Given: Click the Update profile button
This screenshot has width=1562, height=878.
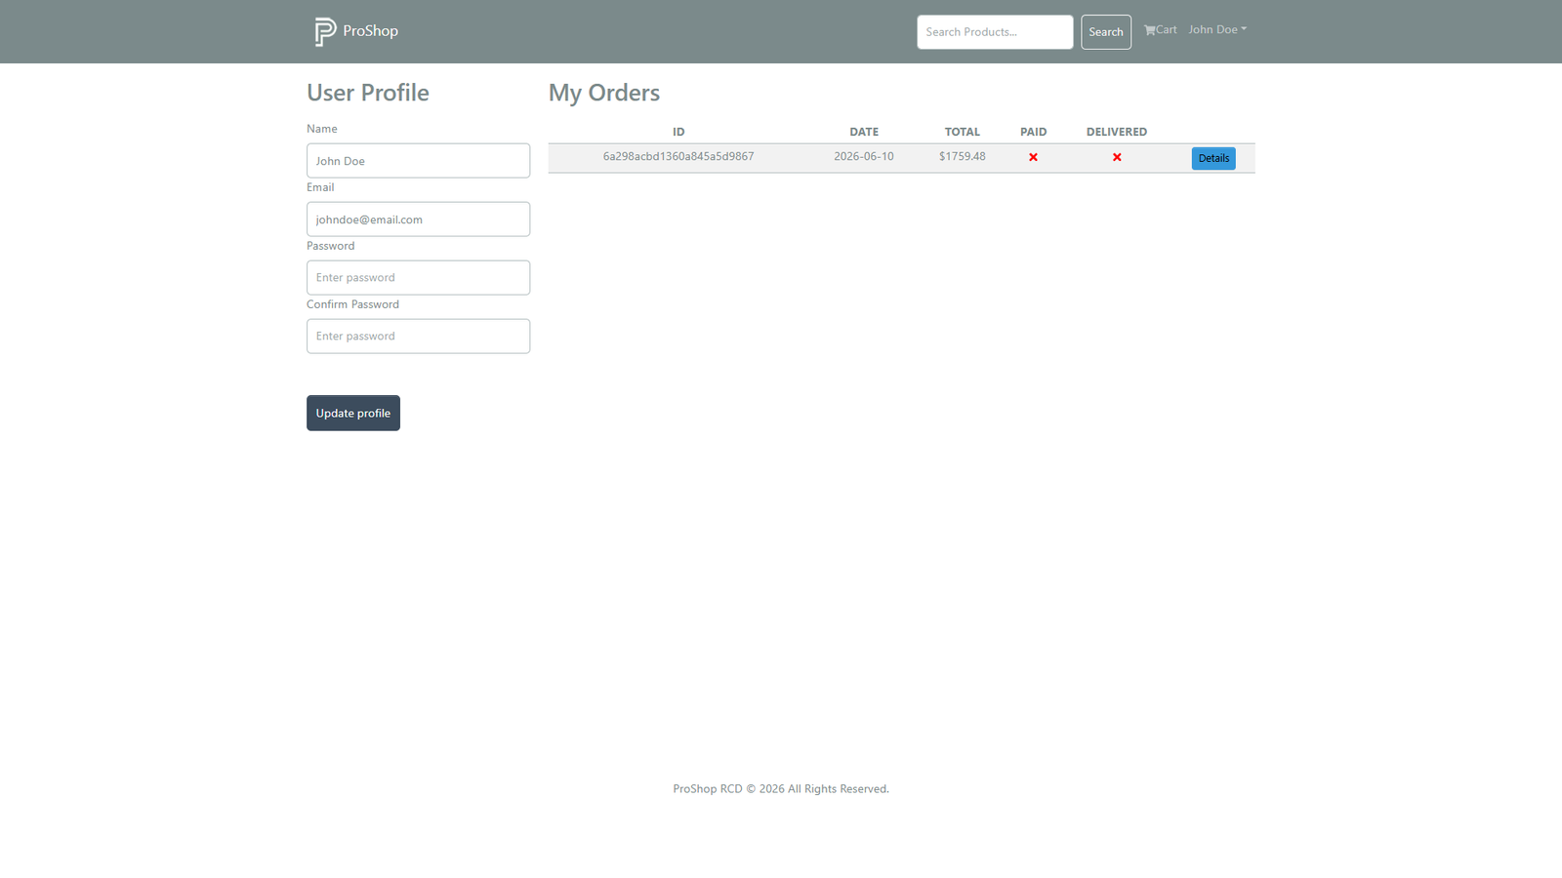Looking at the screenshot, I should pyautogui.click(x=353, y=413).
